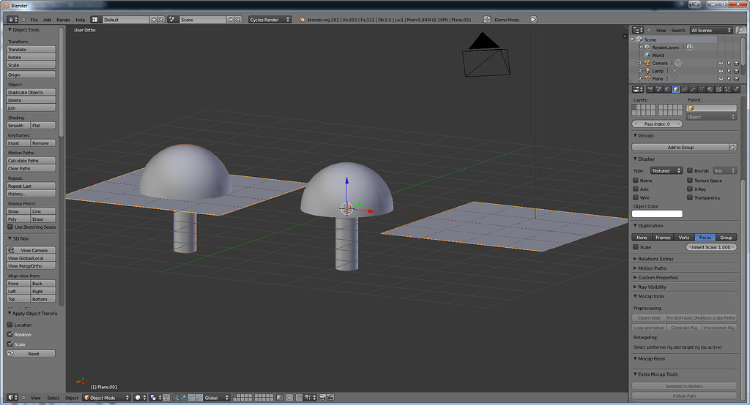Click the Calculate Paths button
Screen dimensions: 750x405
click(x=31, y=161)
